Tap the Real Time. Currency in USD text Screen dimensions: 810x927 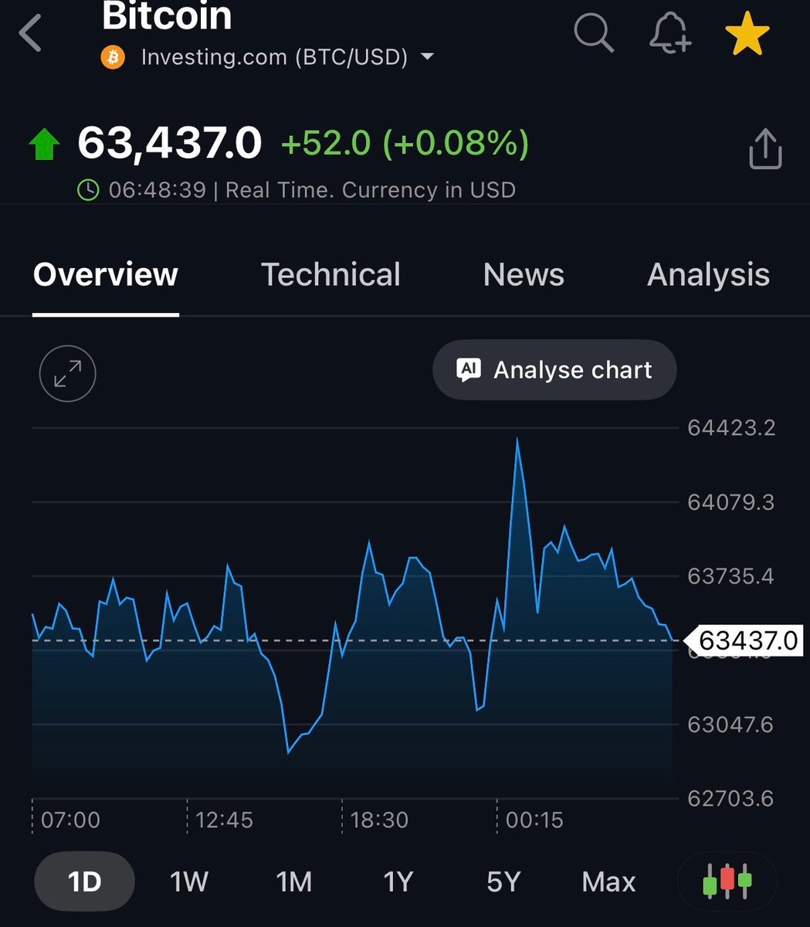coord(371,190)
